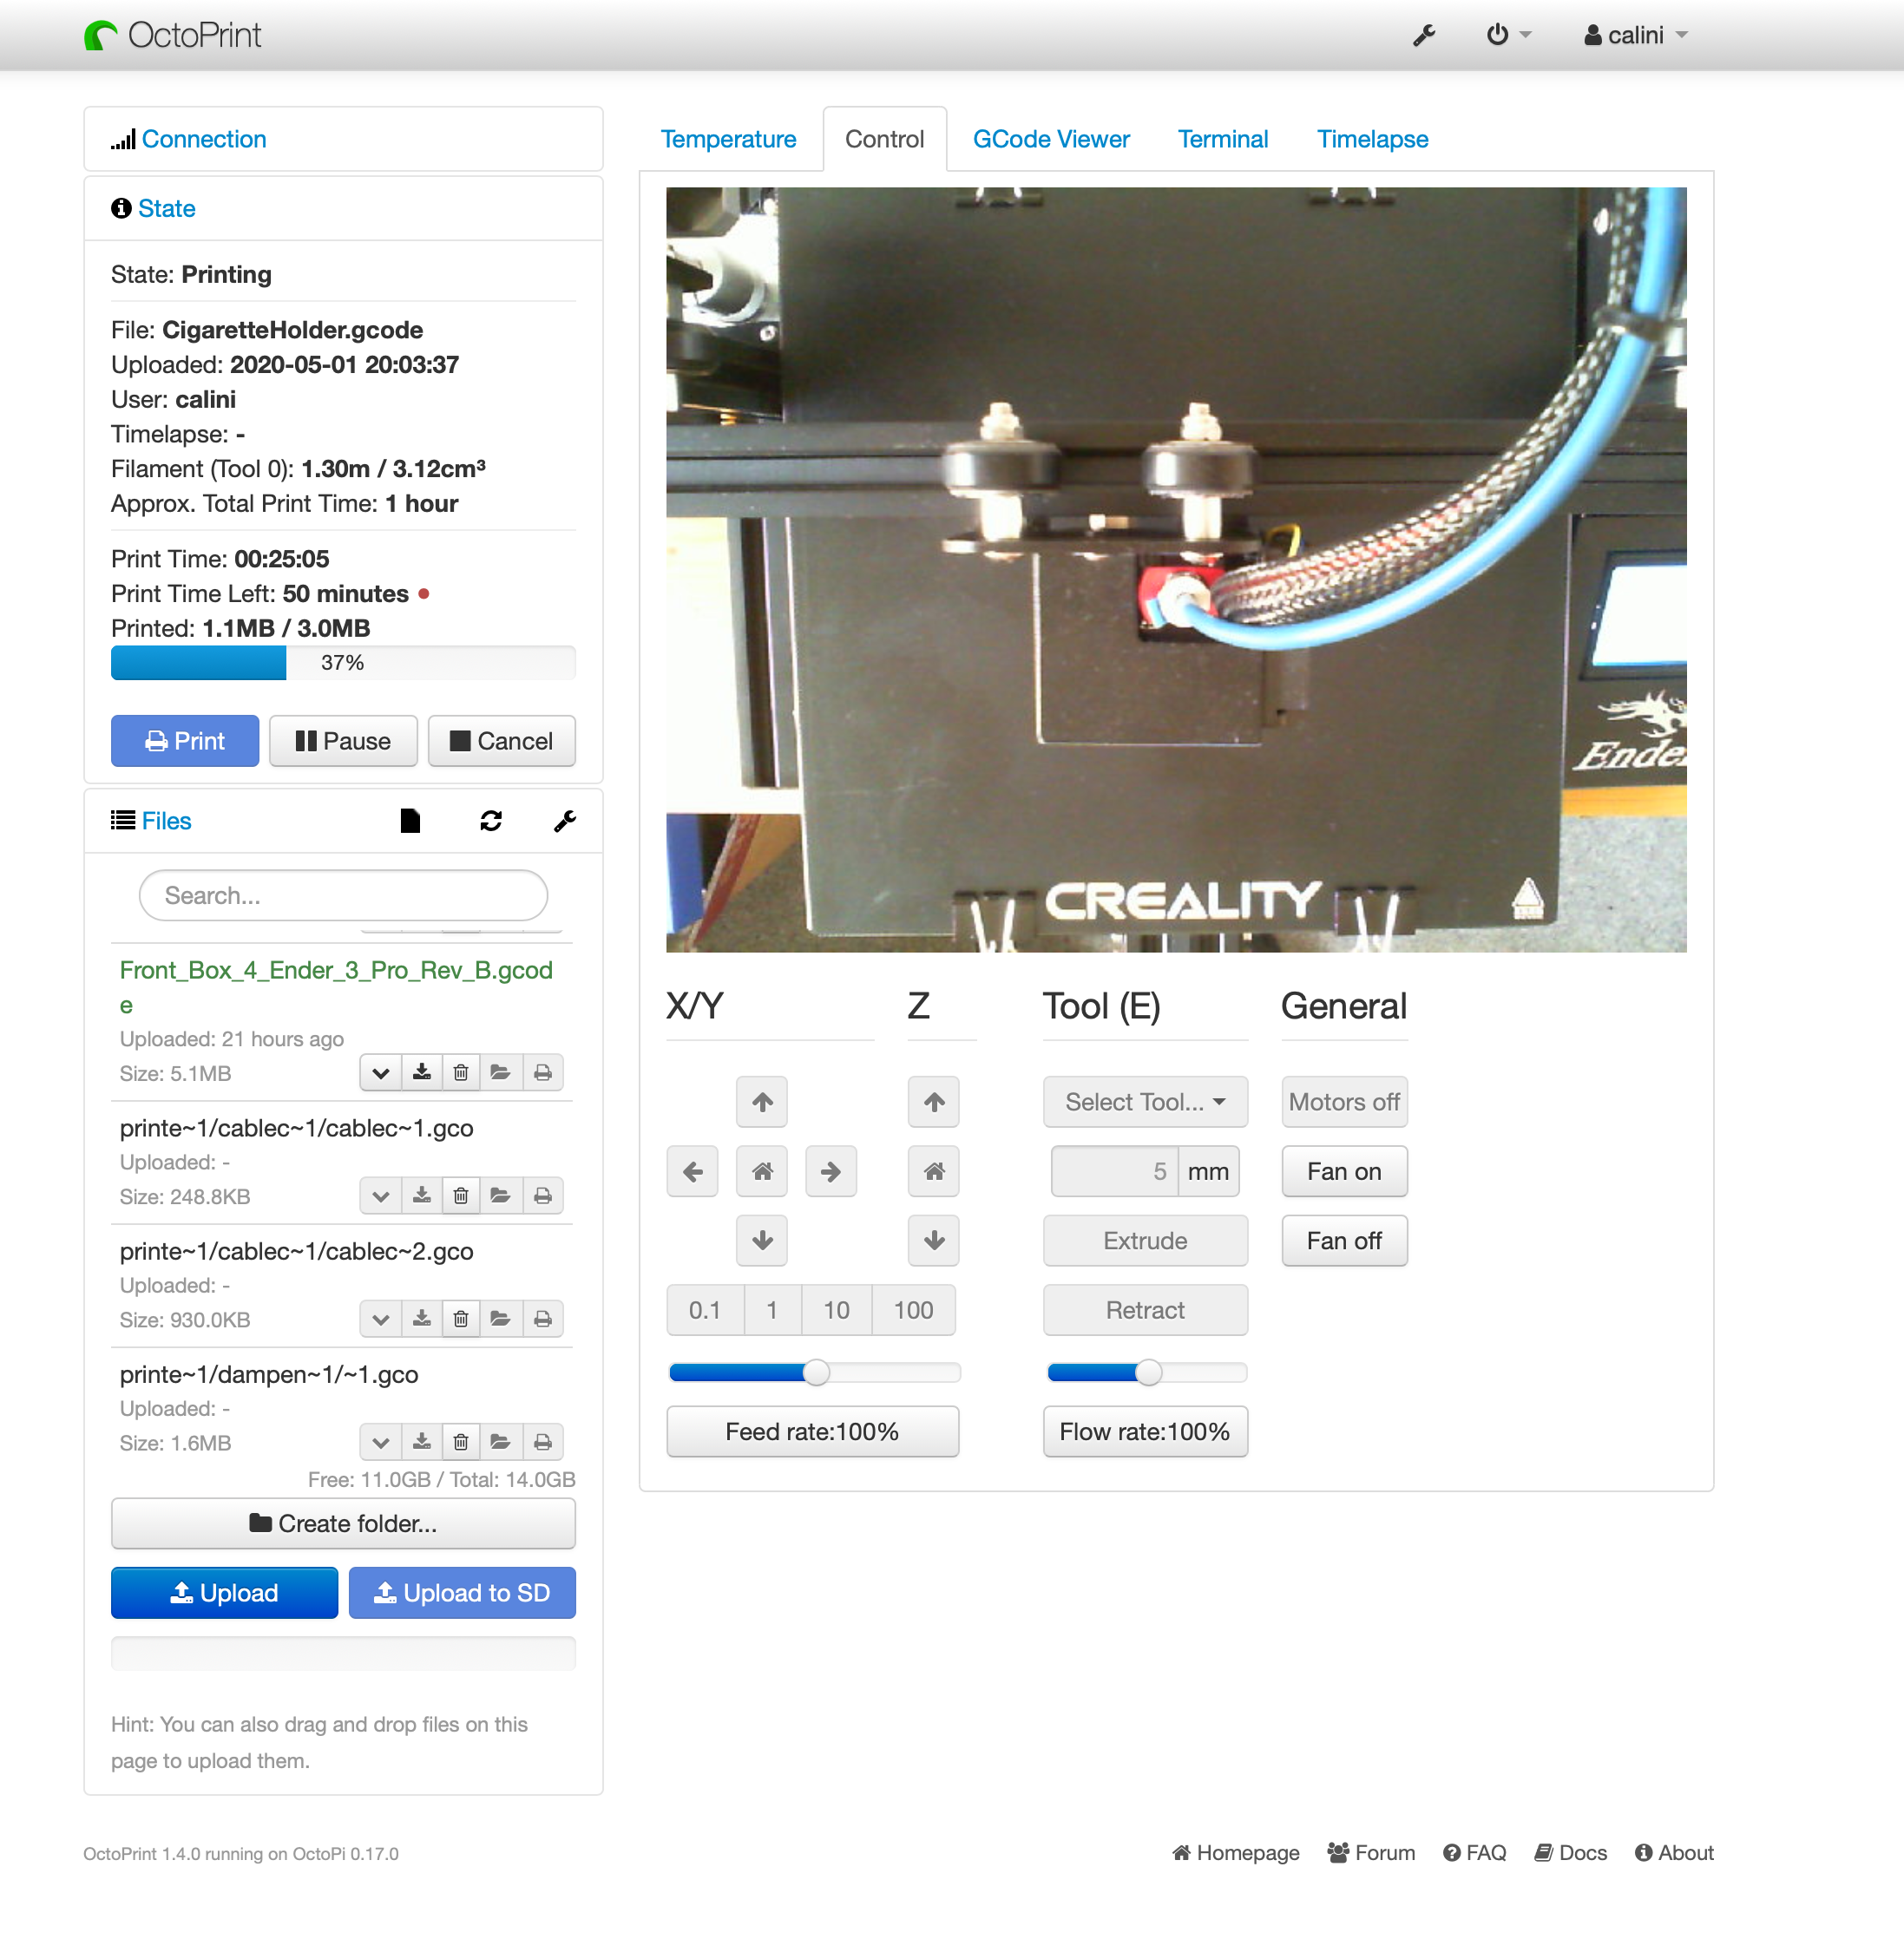Viewport: 1904px width, 1952px height.
Task: Select 0.1 mm jog step size
Action: pos(704,1310)
